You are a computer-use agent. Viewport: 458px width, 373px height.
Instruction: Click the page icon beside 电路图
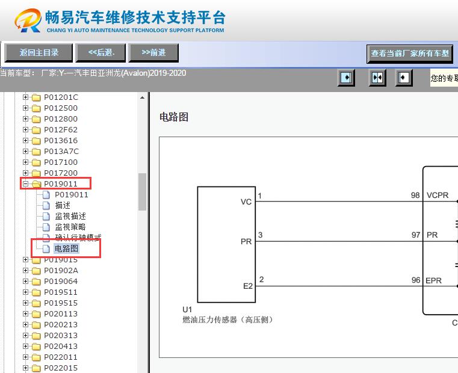pyautogui.click(x=46, y=248)
